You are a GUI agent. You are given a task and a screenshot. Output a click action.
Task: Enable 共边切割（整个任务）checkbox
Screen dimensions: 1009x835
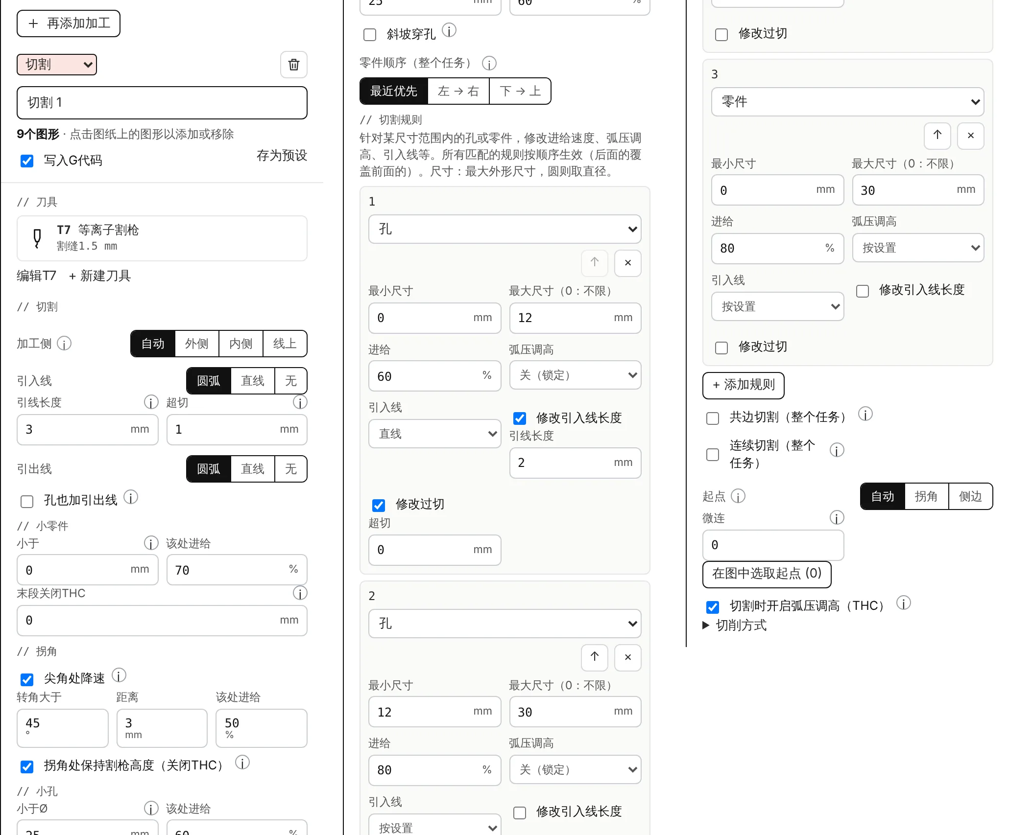pos(713,418)
